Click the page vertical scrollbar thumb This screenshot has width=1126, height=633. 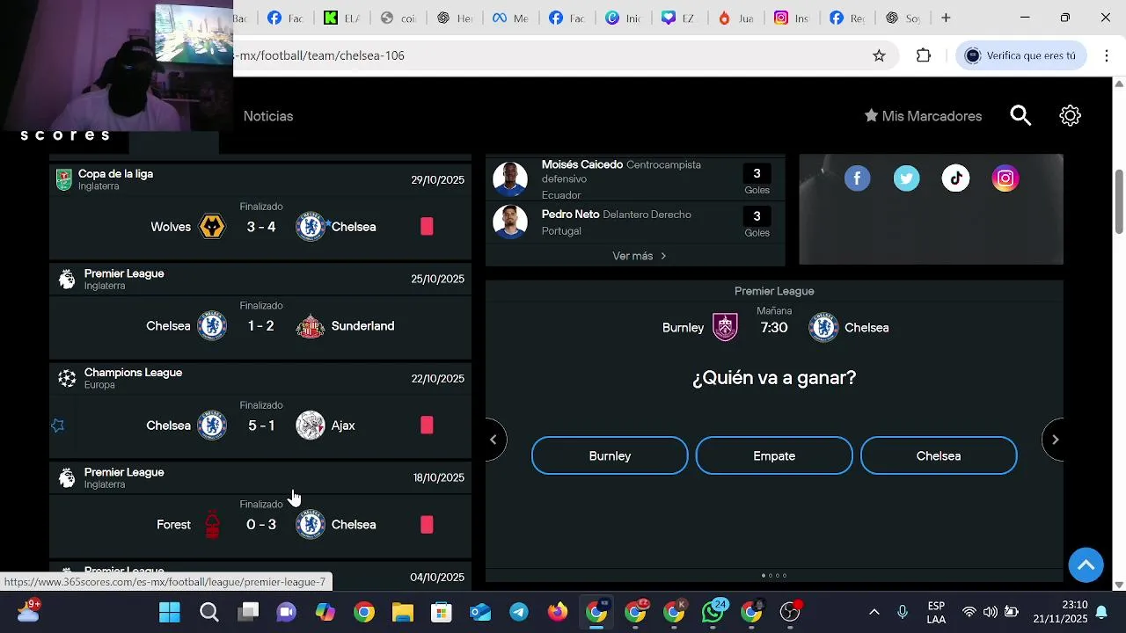coord(1119,202)
